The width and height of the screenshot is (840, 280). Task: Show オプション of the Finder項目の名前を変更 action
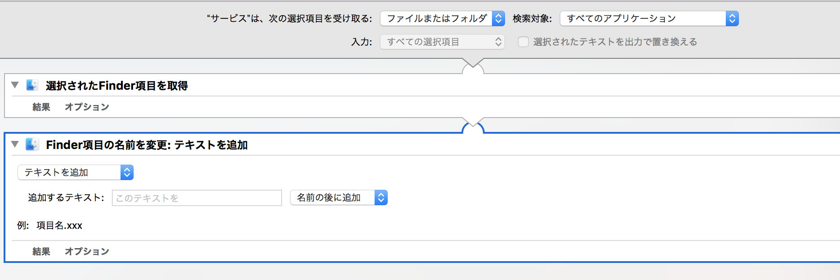(87, 251)
